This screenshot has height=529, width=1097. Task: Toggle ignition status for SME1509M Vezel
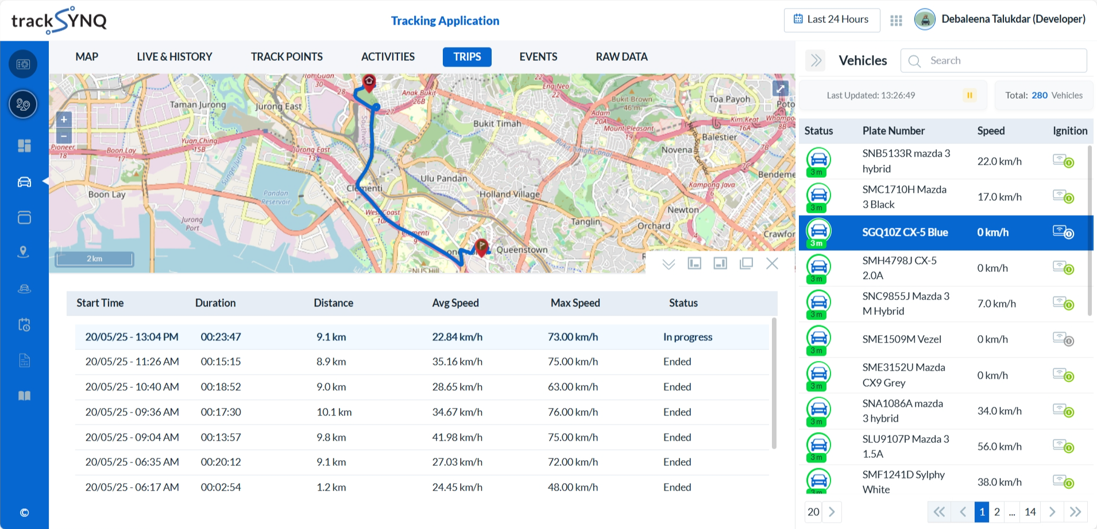pyautogui.click(x=1063, y=339)
